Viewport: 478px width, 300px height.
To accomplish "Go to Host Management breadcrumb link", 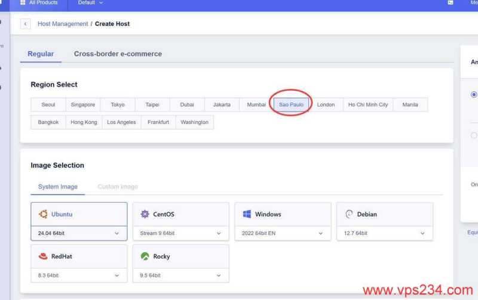I will [x=63, y=24].
